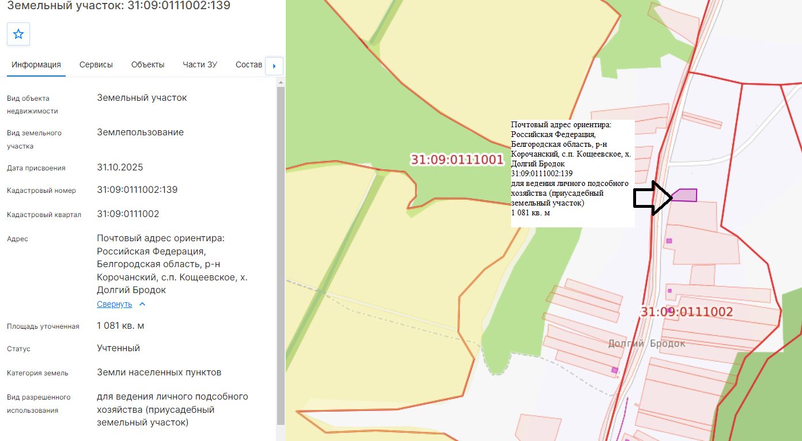
Task: Click the right arrow to show more tabs
Action: point(274,66)
